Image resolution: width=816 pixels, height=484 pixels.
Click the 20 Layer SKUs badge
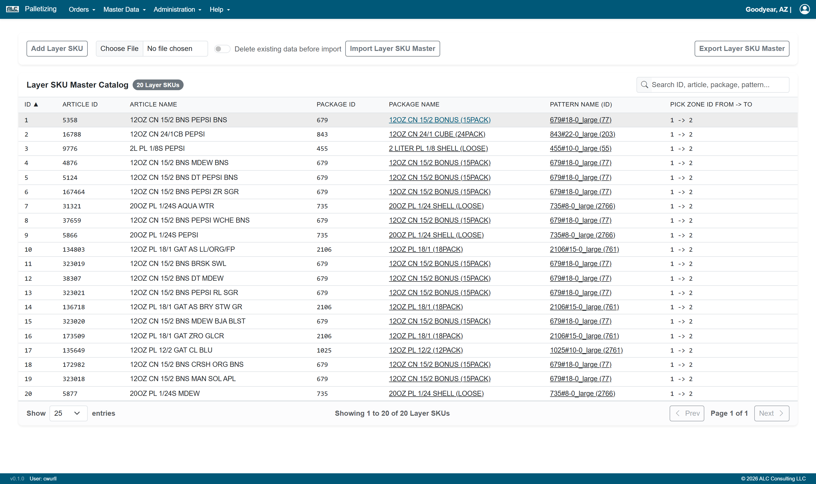pos(158,85)
